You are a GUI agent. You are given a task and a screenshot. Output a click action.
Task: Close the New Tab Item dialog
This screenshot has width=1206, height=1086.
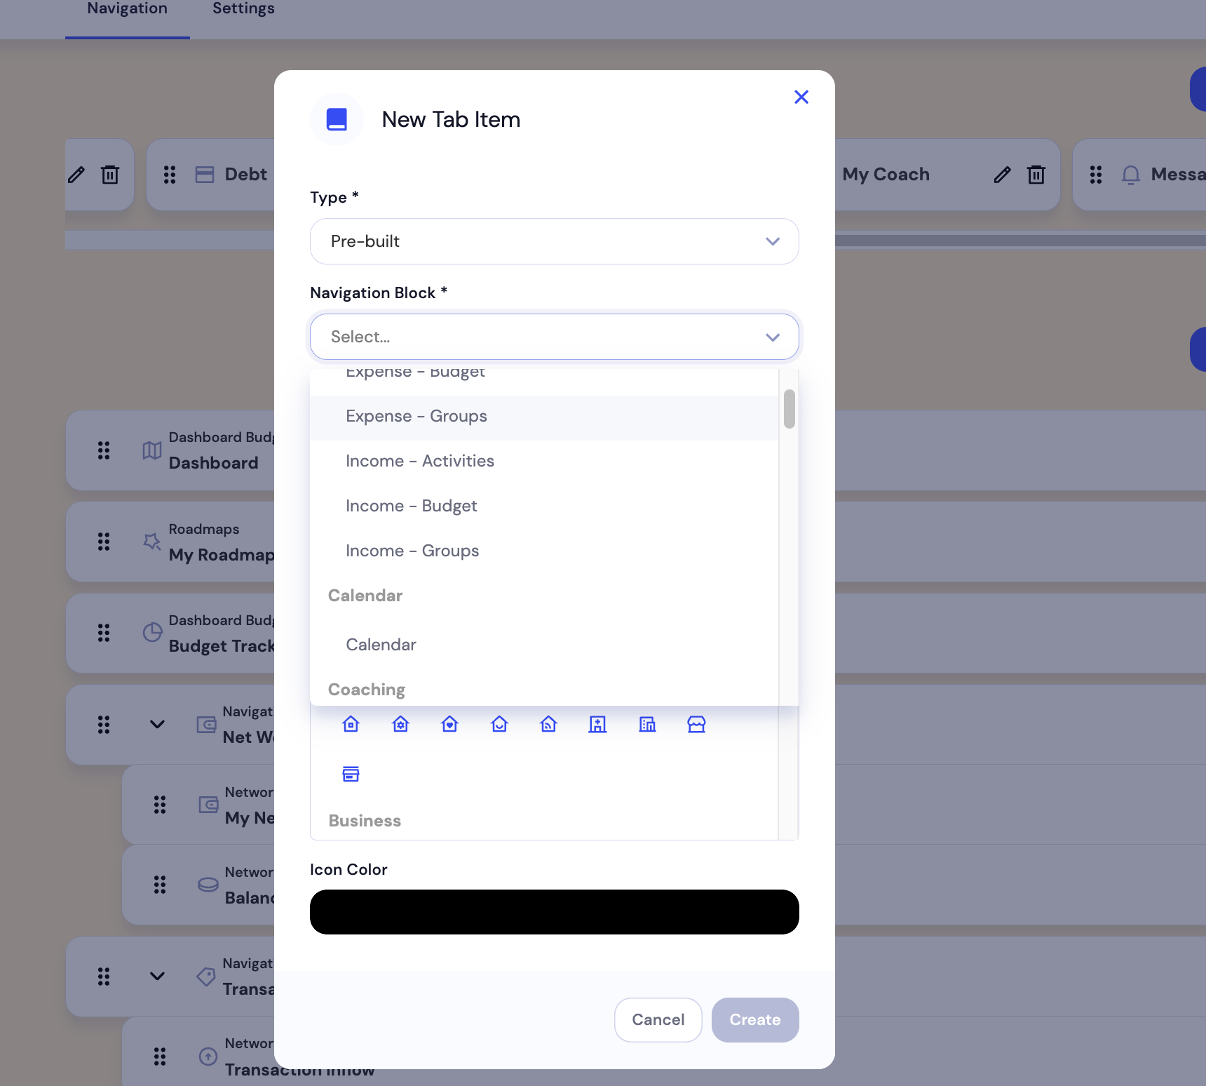pyautogui.click(x=801, y=97)
